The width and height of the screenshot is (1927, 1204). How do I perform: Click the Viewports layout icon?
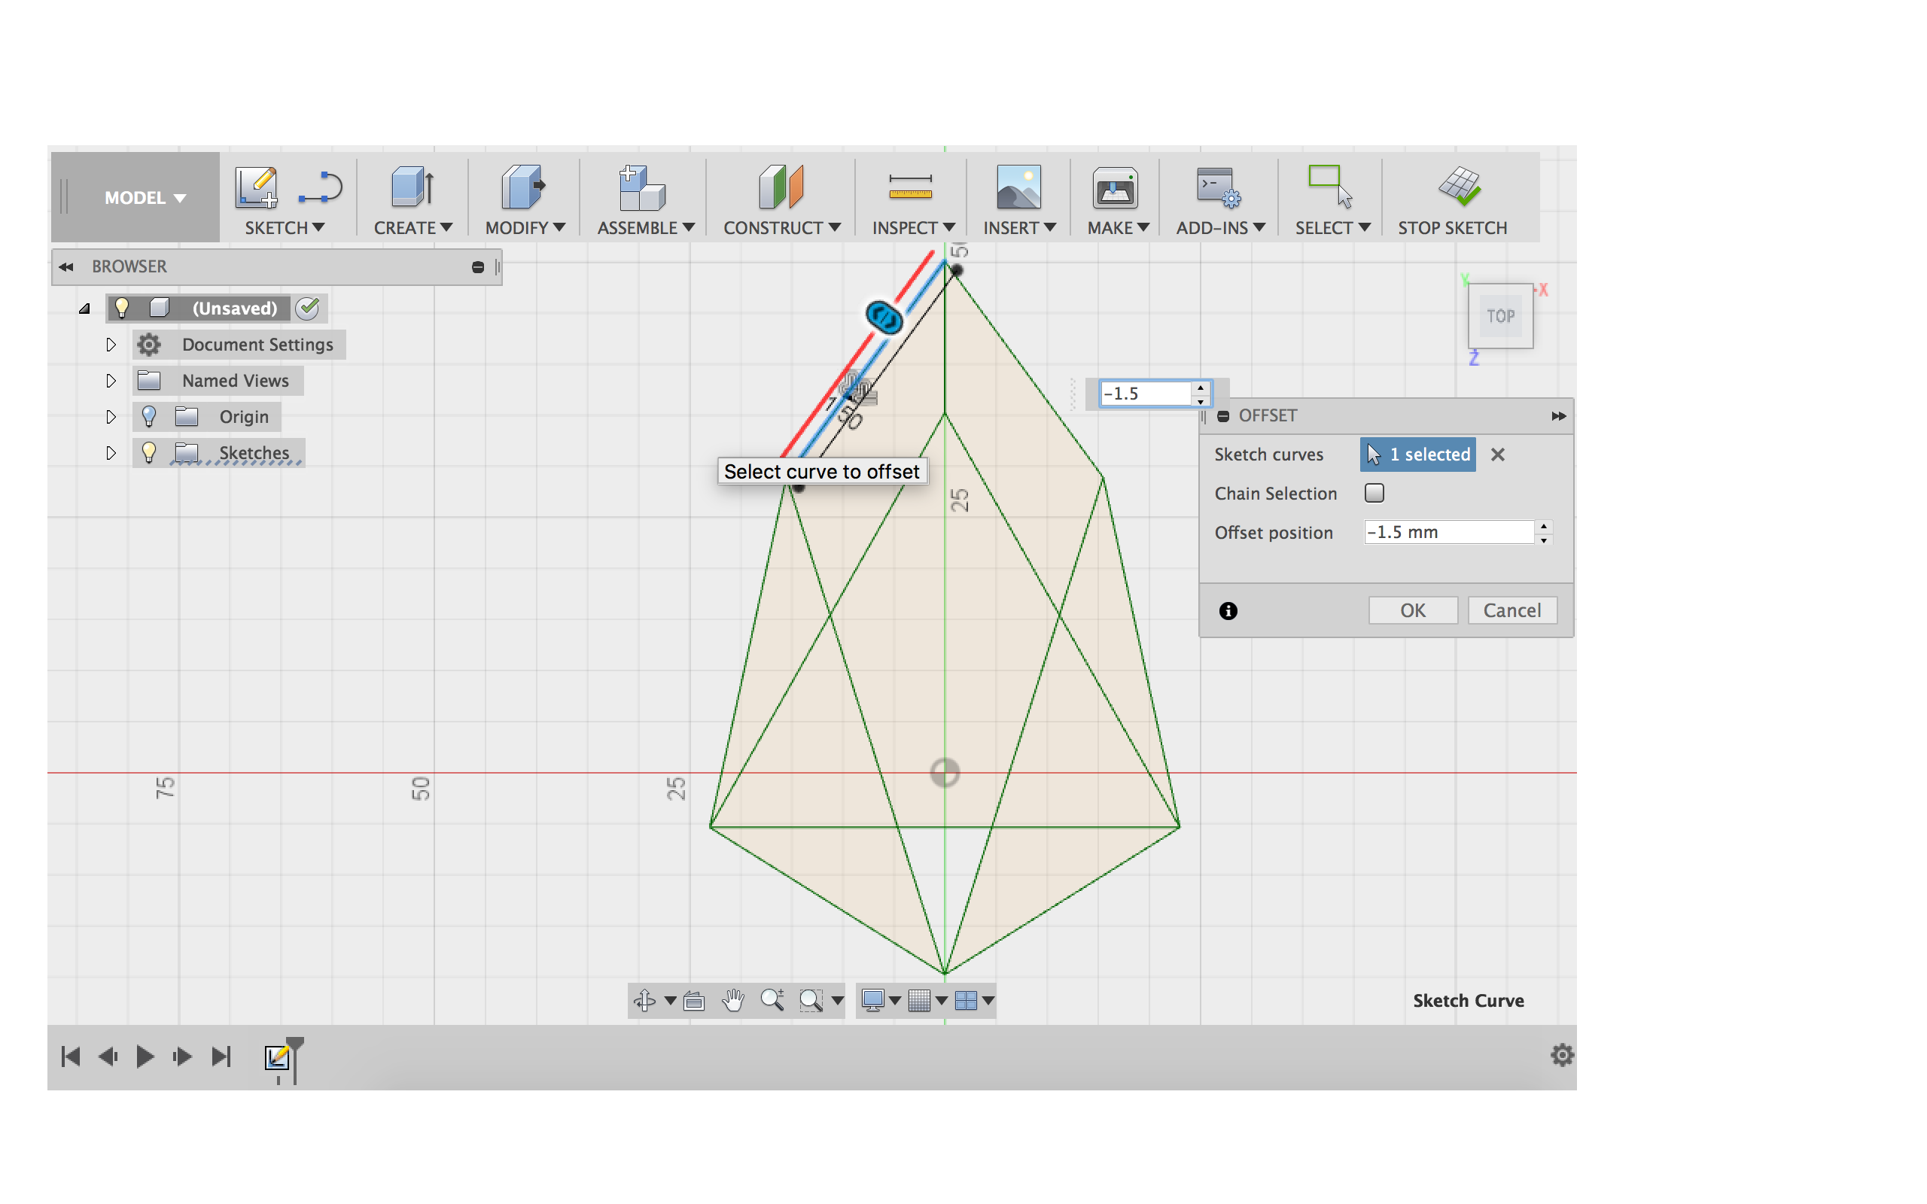click(x=965, y=1000)
